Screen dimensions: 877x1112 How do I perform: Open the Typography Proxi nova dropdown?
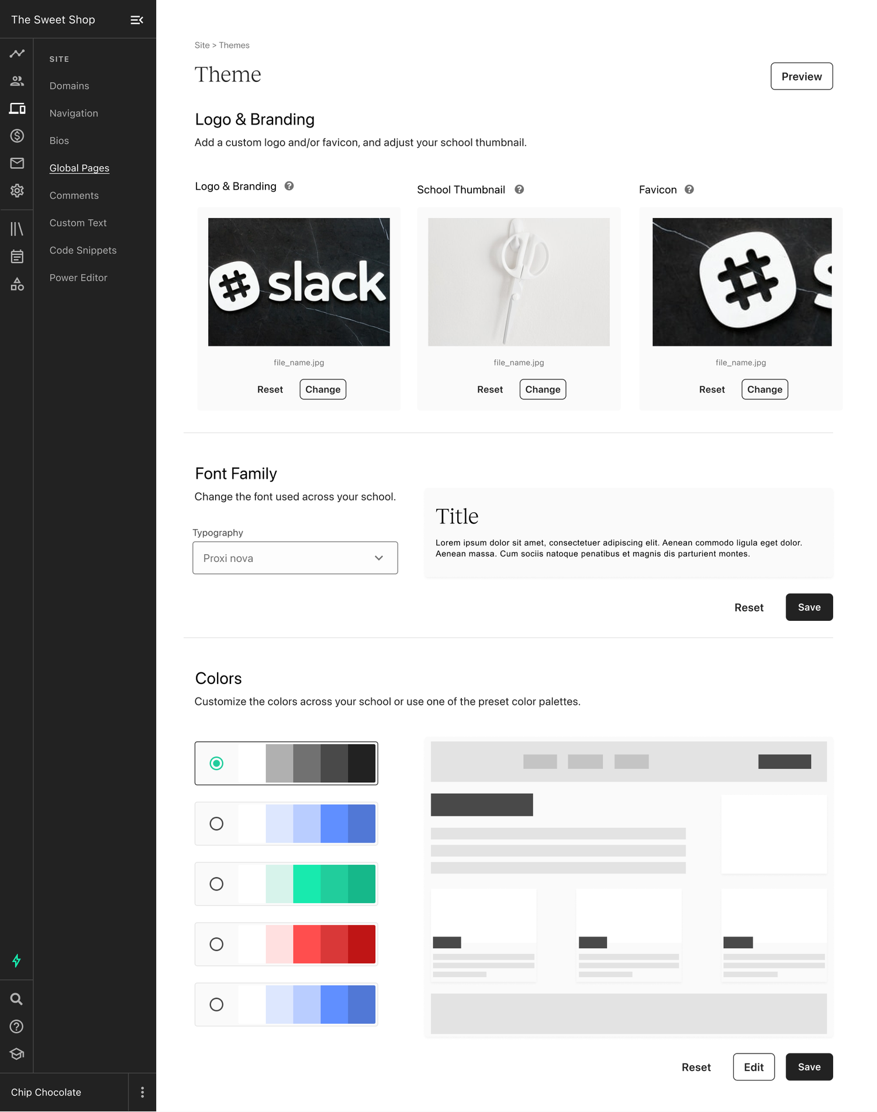[295, 558]
